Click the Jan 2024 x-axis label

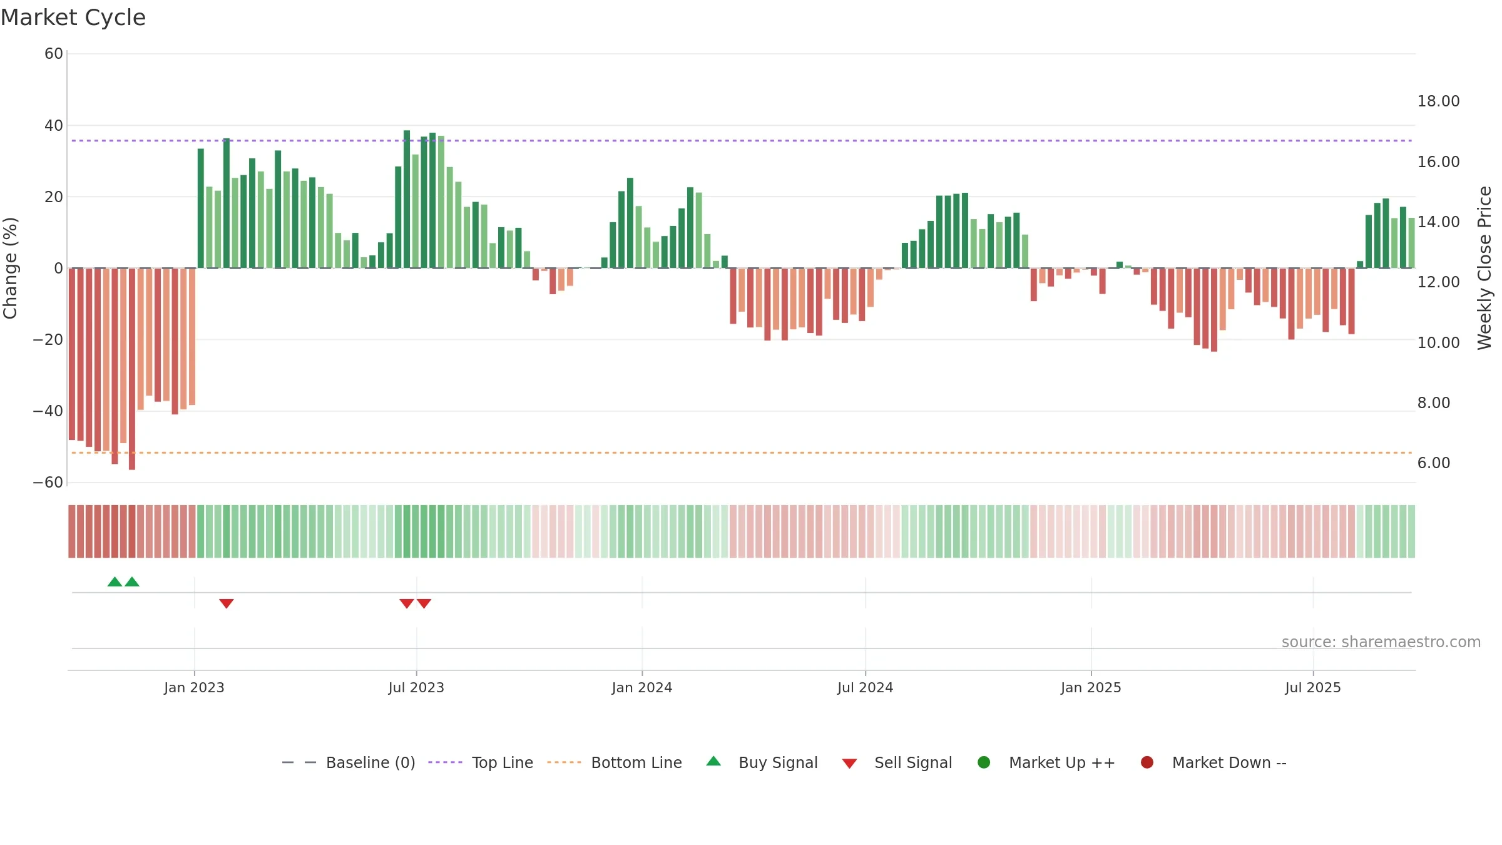642,687
